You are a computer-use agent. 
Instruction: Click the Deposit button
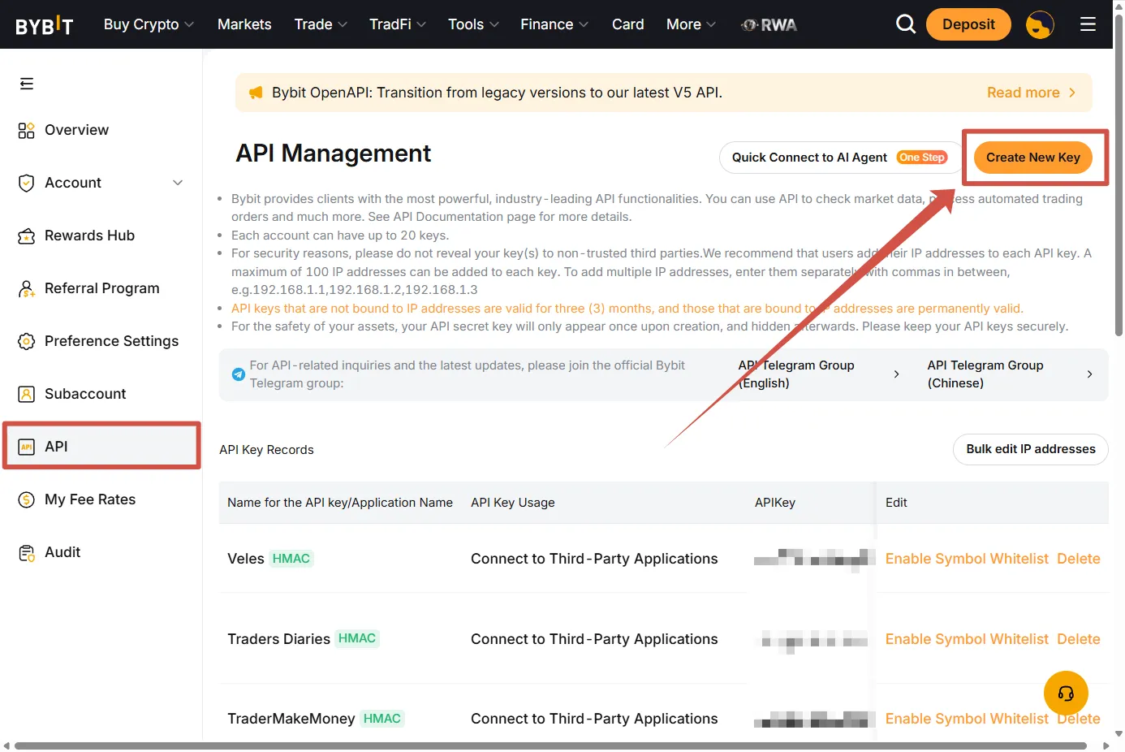point(968,24)
